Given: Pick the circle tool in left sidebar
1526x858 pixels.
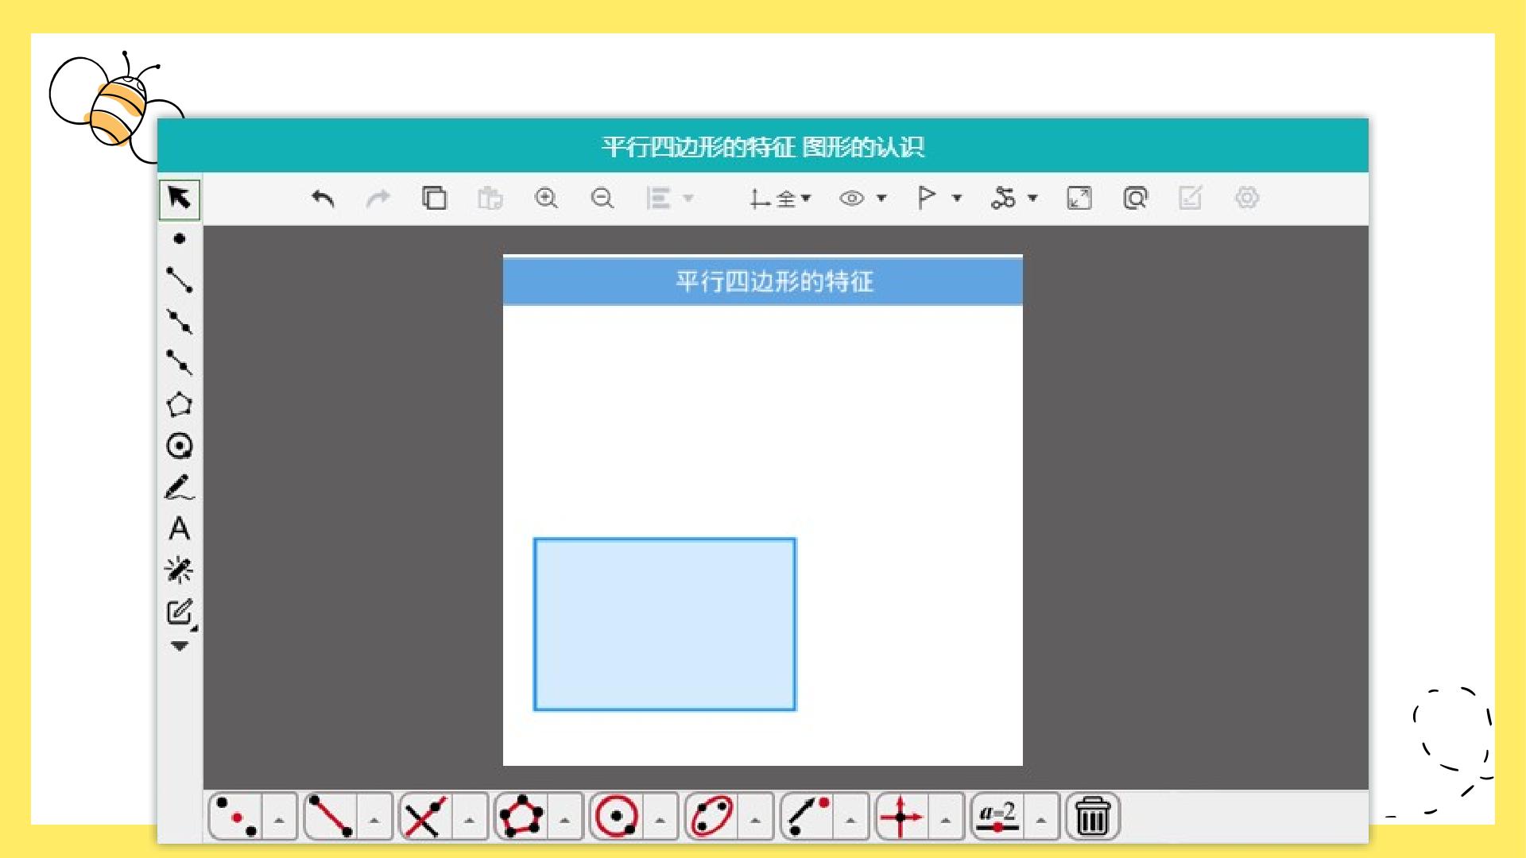Looking at the screenshot, I should tap(180, 446).
